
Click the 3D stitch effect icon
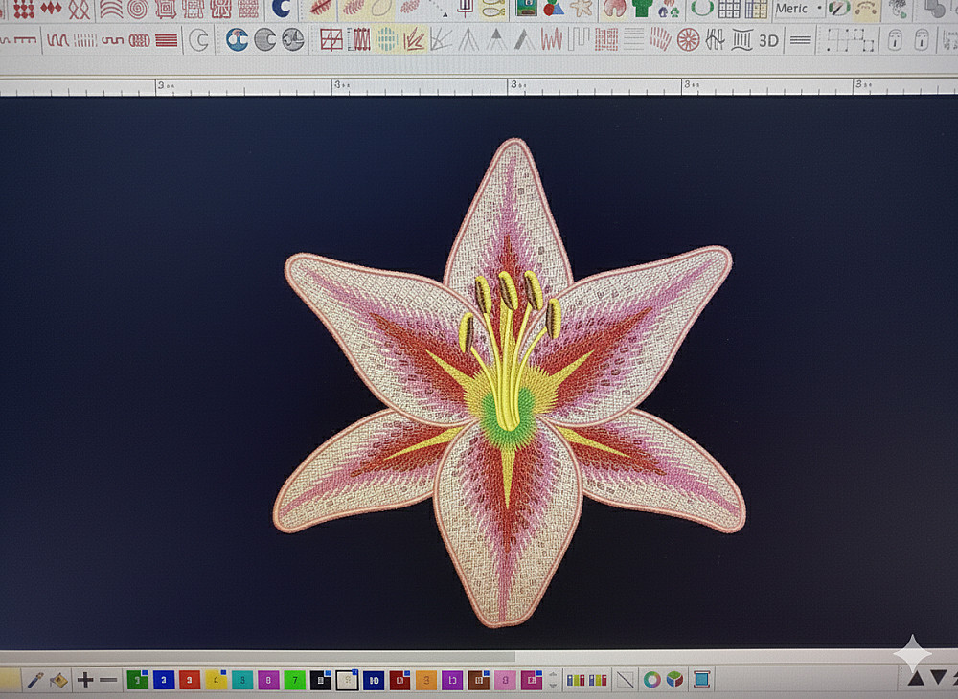(768, 40)
